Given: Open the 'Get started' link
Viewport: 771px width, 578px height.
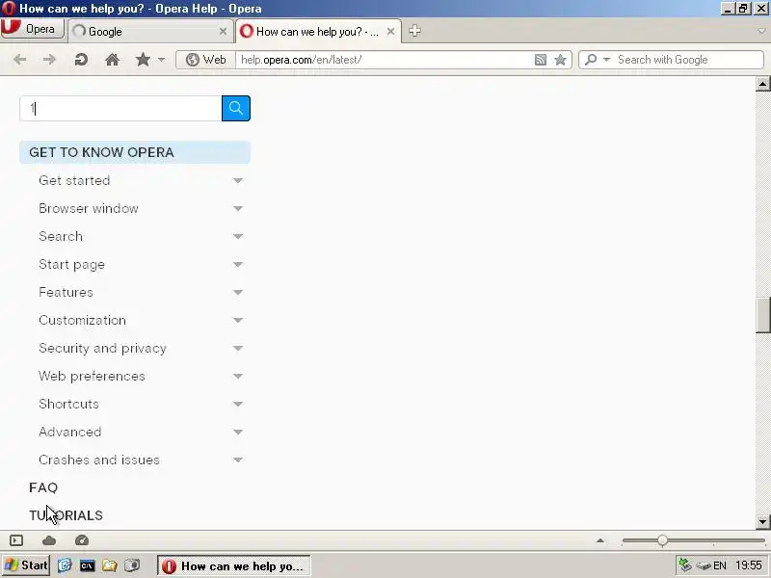Looking at the screenshot, I should click(x=74, y=180).
